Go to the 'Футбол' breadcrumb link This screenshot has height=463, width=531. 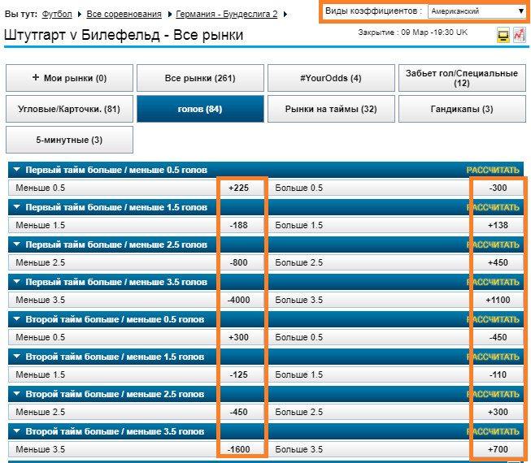[x=56, y=14]
